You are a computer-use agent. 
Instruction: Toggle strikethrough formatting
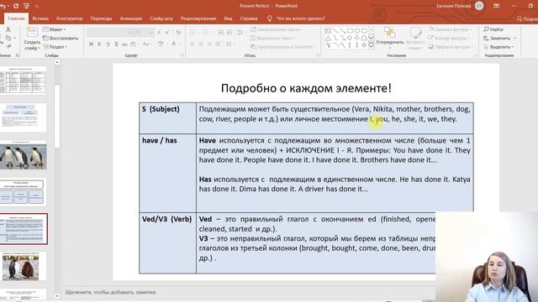[124, 44]
